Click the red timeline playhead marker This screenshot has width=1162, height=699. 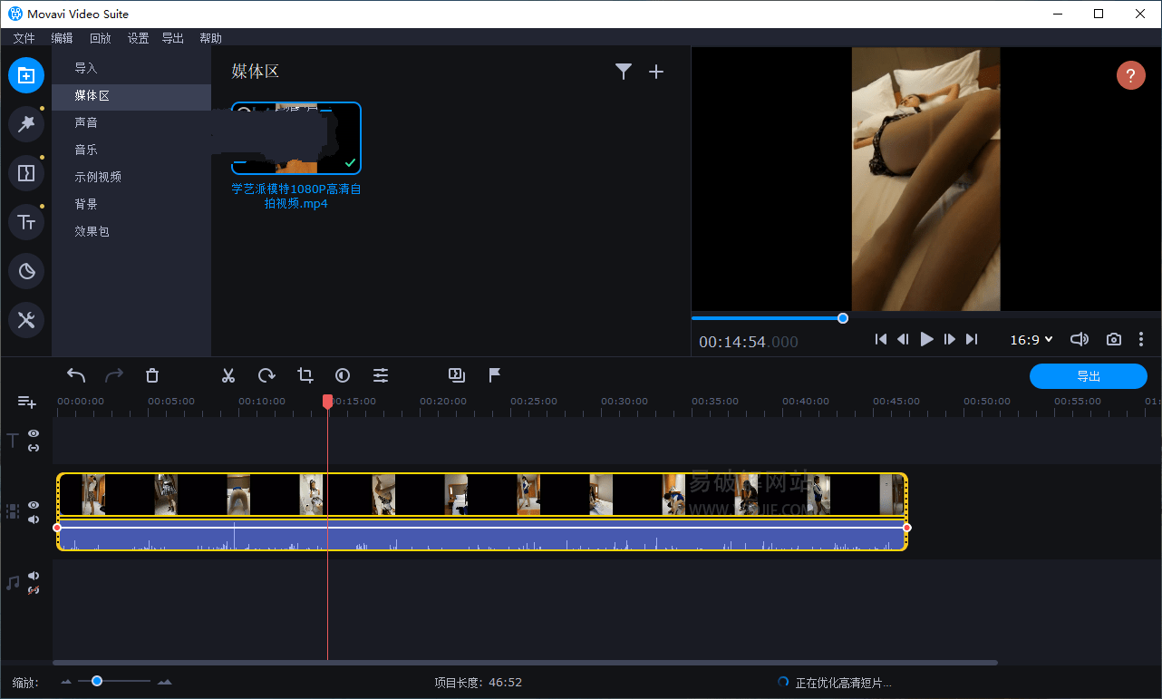[328, 402]
